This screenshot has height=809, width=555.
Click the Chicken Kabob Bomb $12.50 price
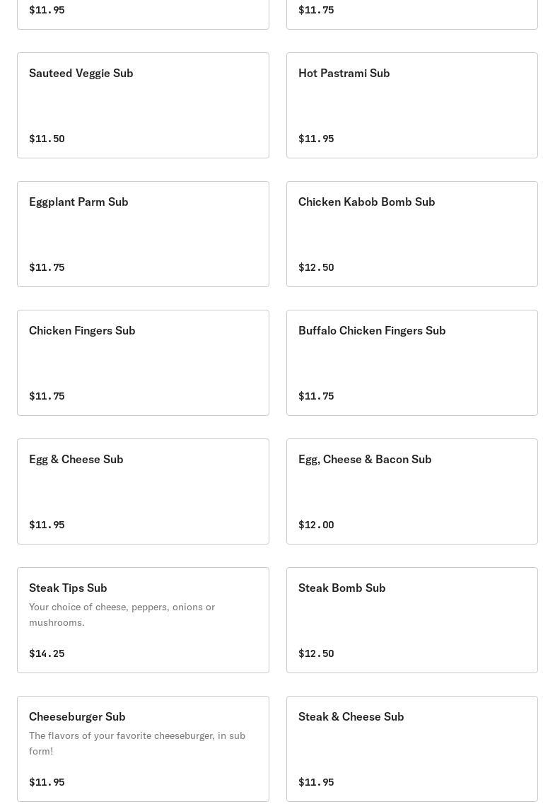coord(316,267)
